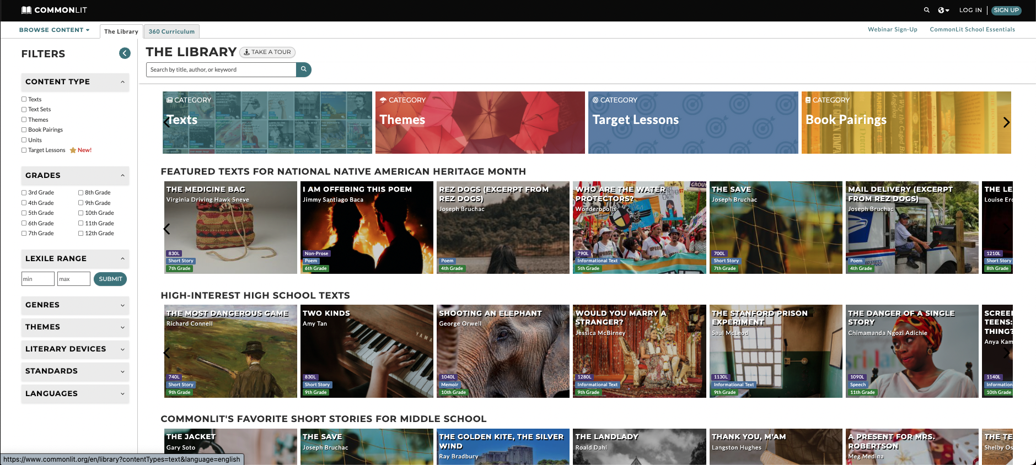1036x465 pixels.
Task: Expand the Literary Devices filter section
Action: [x=75, y=349]
